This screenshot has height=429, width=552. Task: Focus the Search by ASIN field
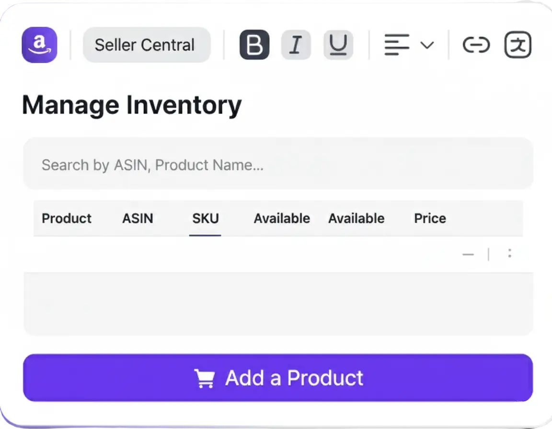pyautogui.click(x=278, y=165)
